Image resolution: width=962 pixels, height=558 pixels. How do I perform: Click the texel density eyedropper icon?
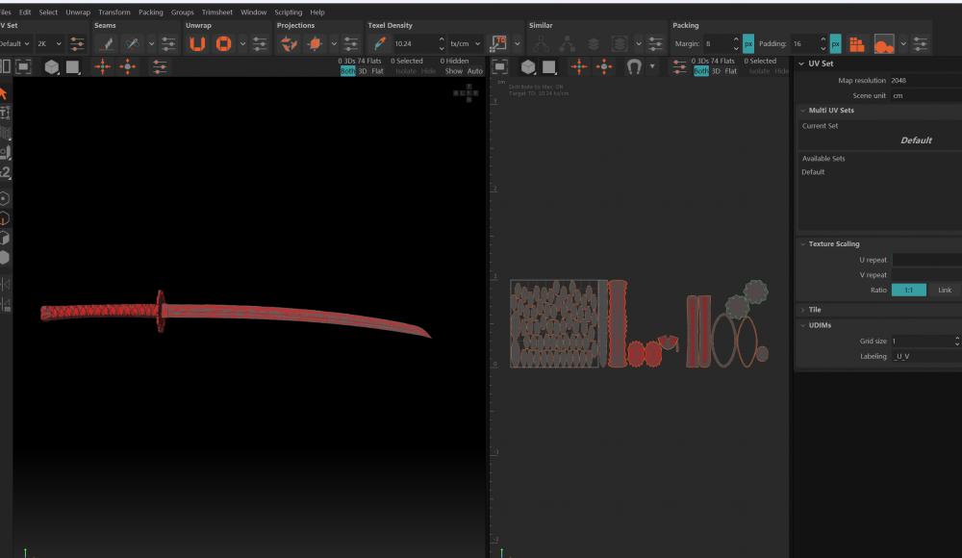pyautogui.click(x=379, y=43)
